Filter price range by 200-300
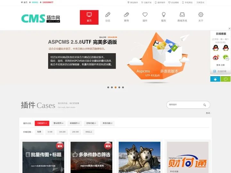The height and width of the screenshot is (173, 231). coord(75,132)
